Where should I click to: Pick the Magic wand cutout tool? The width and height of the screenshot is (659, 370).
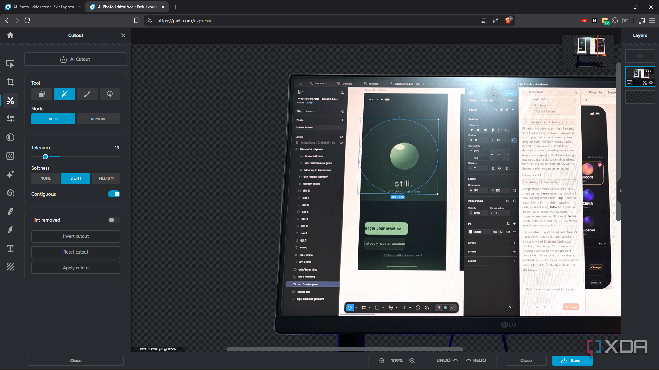pos(65,94)
